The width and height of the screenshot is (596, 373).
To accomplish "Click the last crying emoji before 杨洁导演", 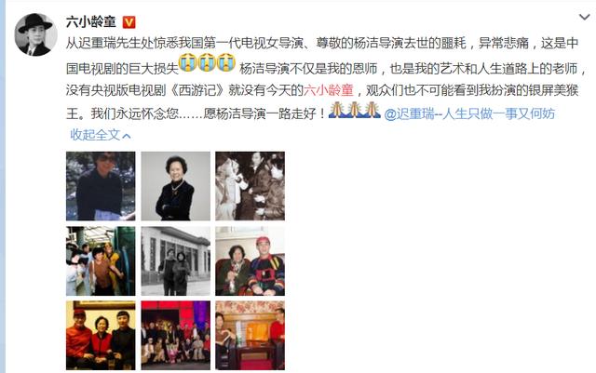I will 225,63.
